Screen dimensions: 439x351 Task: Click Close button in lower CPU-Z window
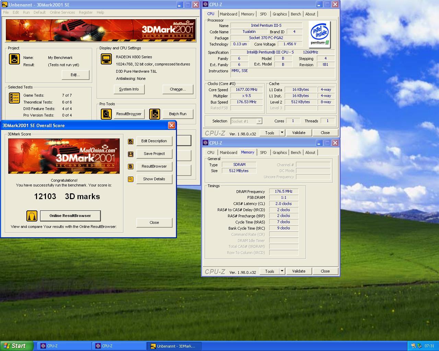pyautogui.click(x=325, y=271)
